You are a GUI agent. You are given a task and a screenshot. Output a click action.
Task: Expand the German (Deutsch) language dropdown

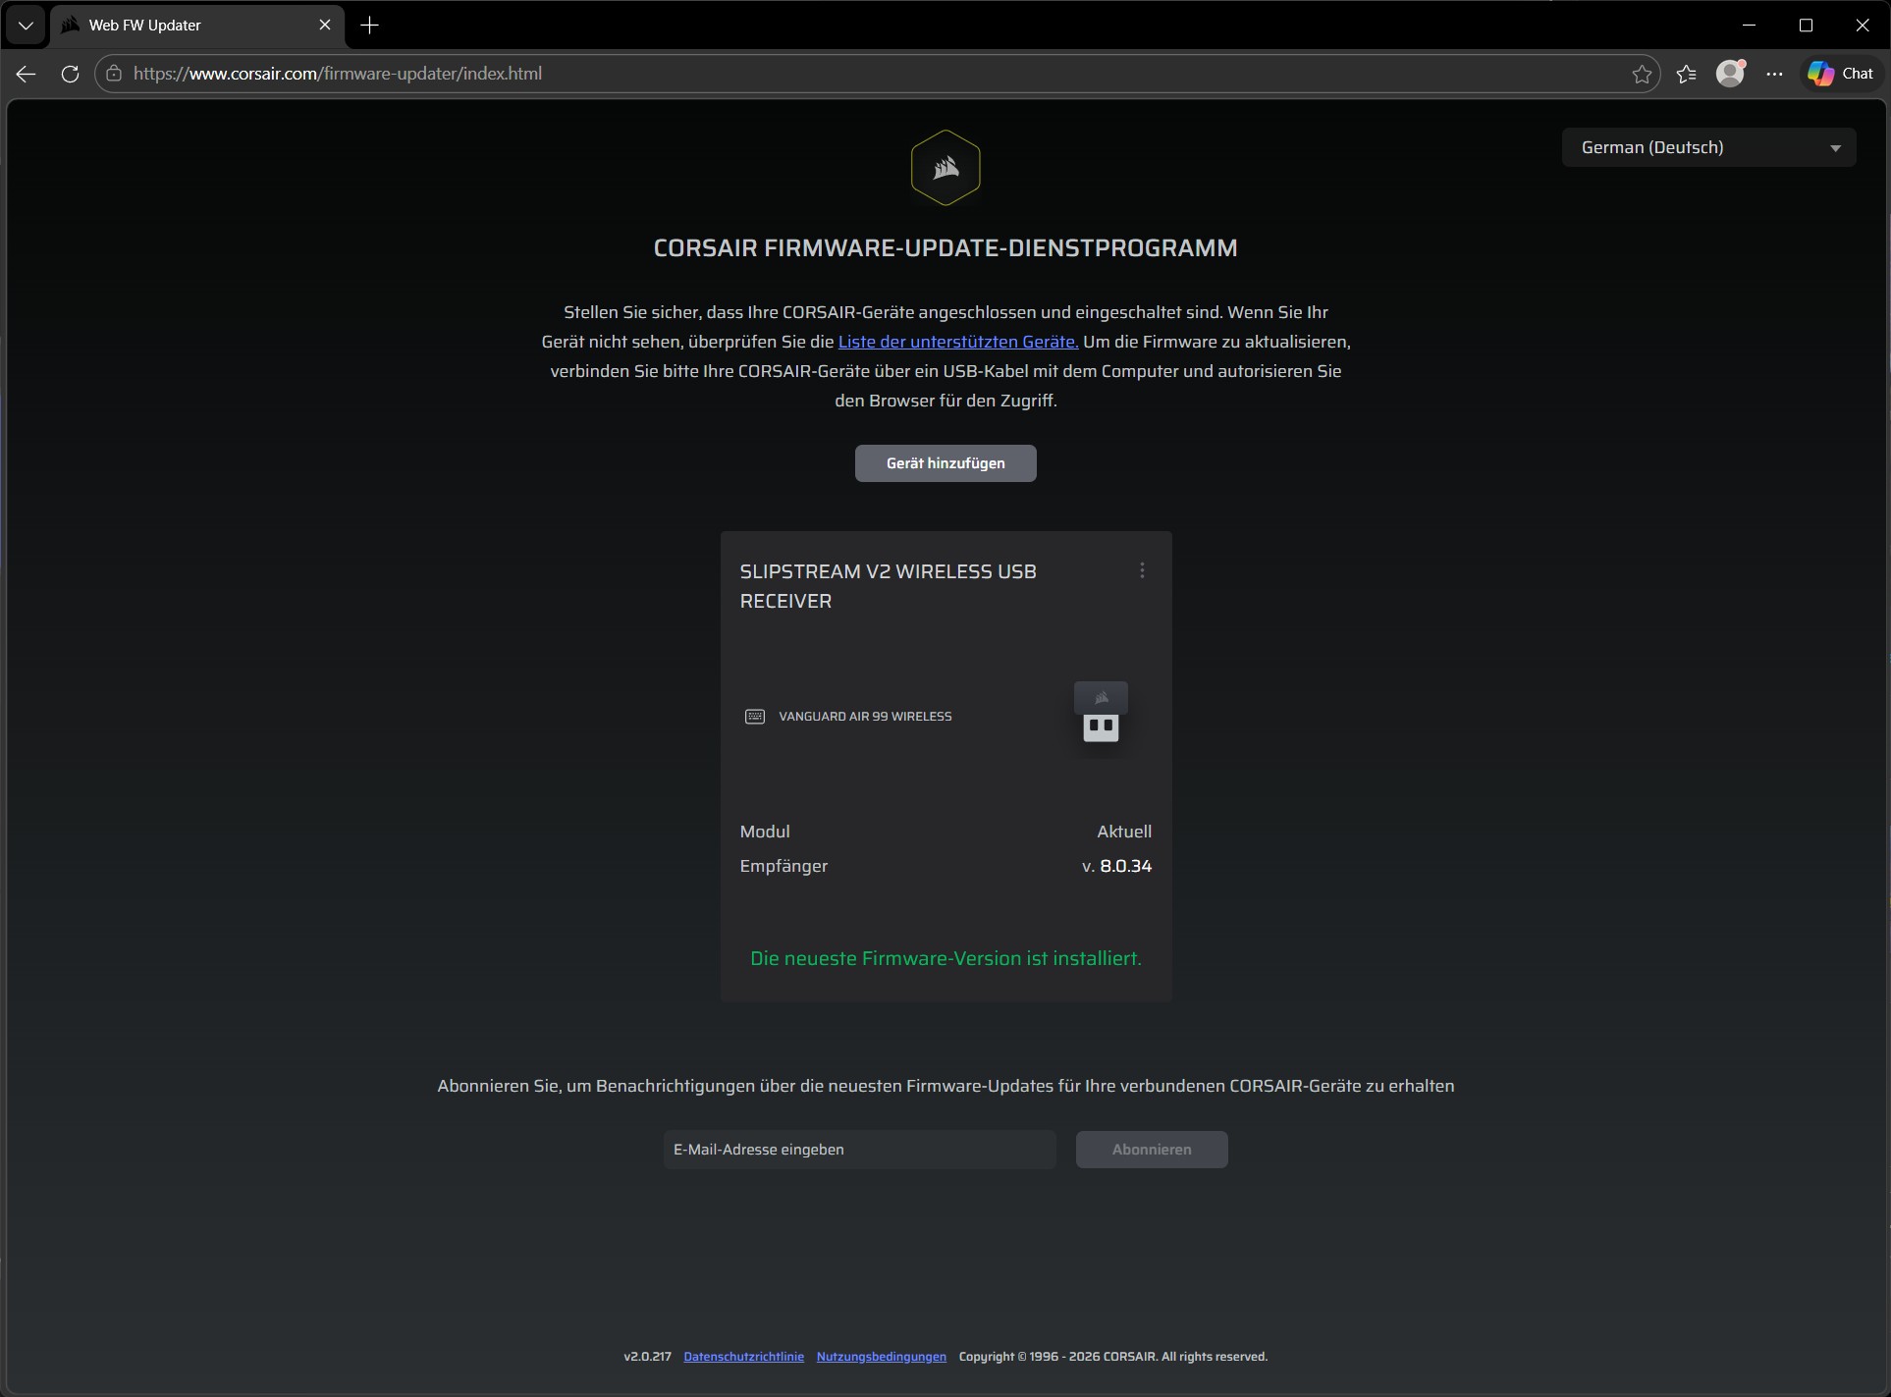1708,147
